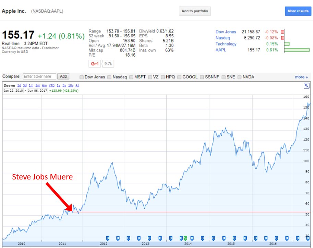Click 2012 on the timeline strip

pos(104,244)
